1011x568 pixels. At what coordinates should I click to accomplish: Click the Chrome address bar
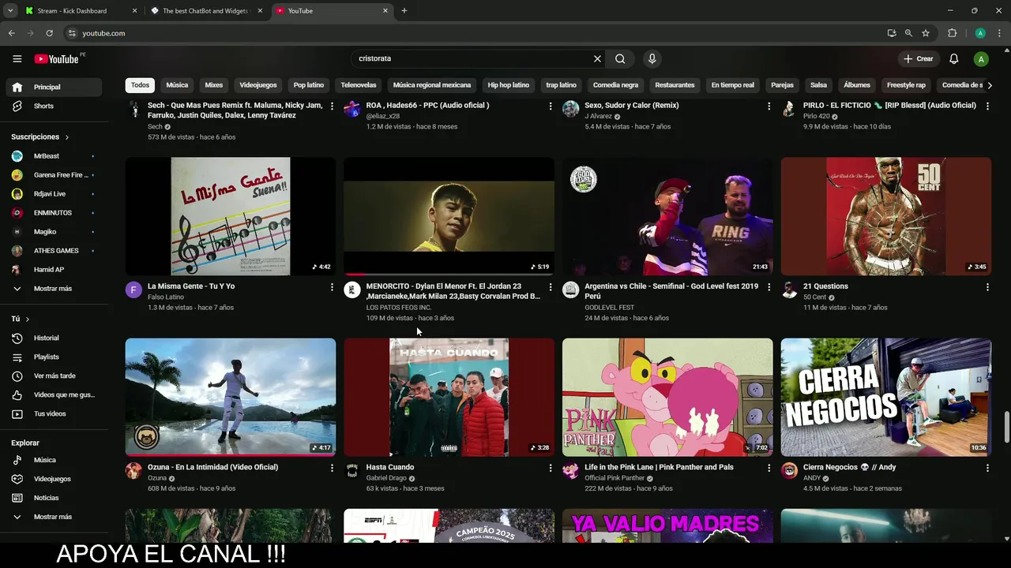474,33
